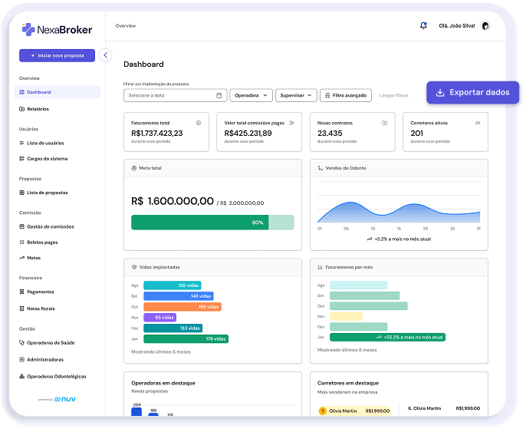Click calendar icon in date field

click(219, 96)
